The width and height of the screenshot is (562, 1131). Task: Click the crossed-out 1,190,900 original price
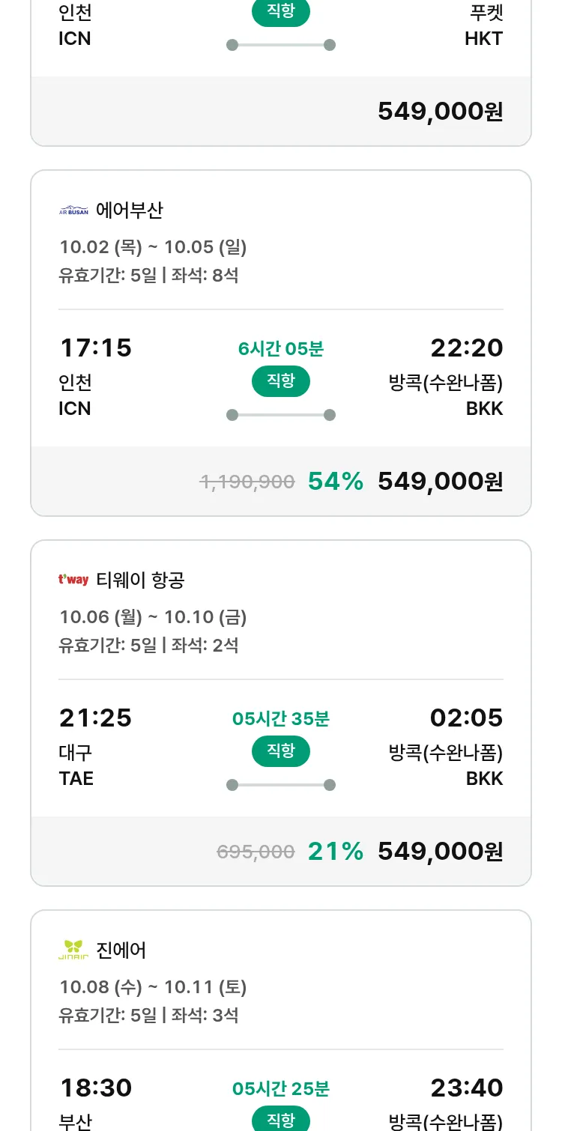247,482
